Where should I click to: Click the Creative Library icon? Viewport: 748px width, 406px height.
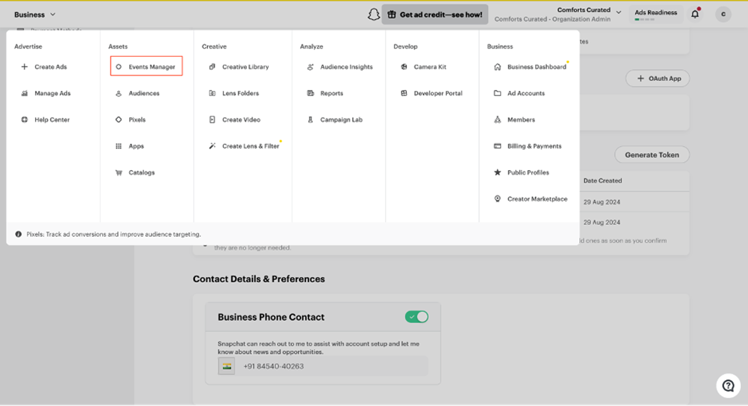(x=212, y=67)
